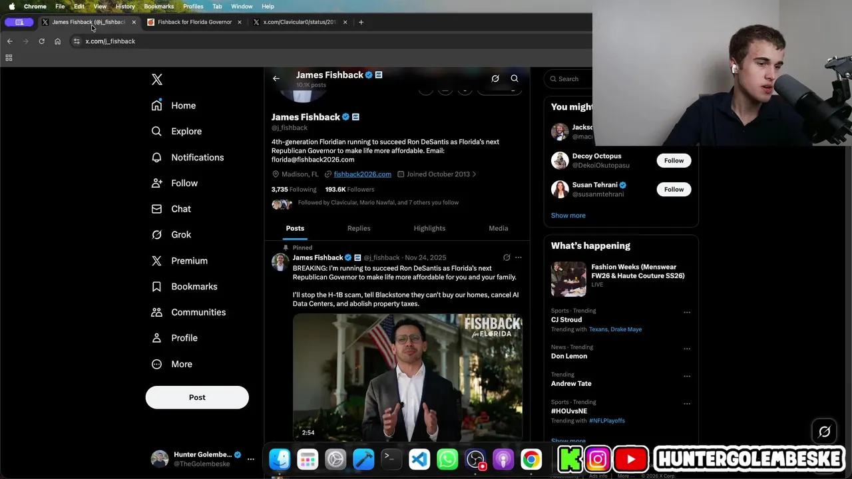This screenshot has width=852, height=479.
Task: Open Profile from the sidebar
Action: coord(174,338)
